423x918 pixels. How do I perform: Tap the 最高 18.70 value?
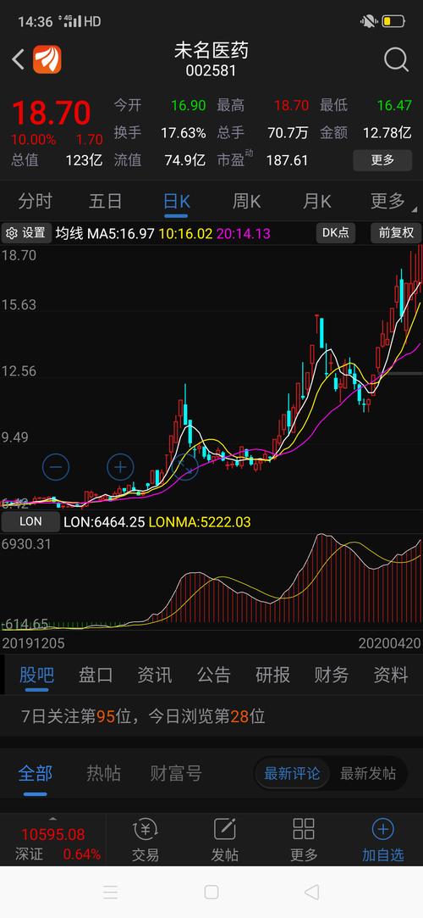[x=291, y=105]
